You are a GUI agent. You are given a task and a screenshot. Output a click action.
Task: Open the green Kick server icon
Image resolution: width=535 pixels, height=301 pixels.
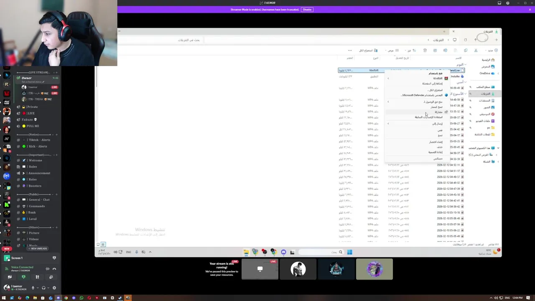(x=7, y=204)
